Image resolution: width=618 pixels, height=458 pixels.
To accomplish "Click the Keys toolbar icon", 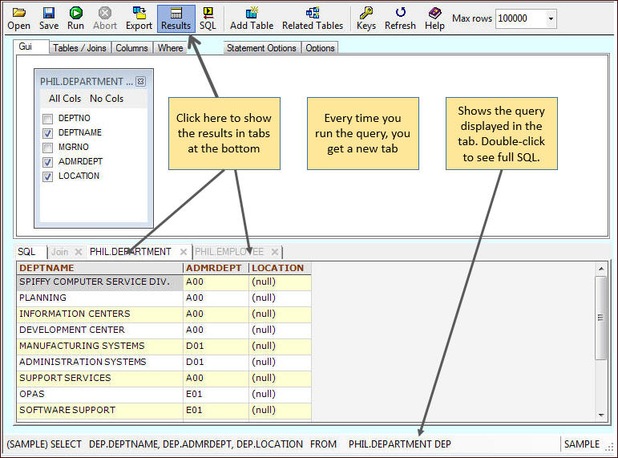I will coord(366,19).
